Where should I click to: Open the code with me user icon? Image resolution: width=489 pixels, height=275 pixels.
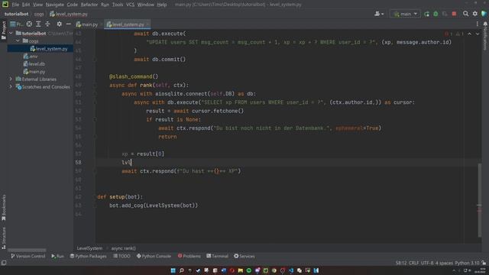pyautogui.click(x=379, y=14)
